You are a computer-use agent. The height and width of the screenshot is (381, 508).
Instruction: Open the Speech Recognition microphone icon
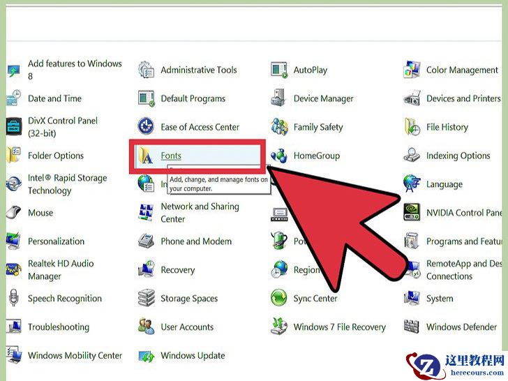point(14,298)
